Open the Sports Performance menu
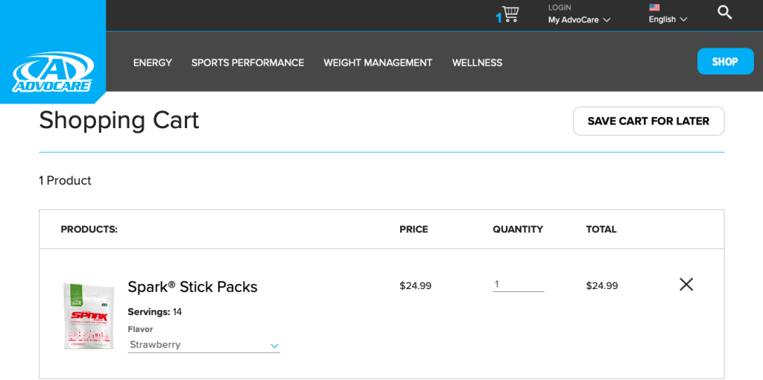This screenshot has height=380, width=763. point(247,63)
